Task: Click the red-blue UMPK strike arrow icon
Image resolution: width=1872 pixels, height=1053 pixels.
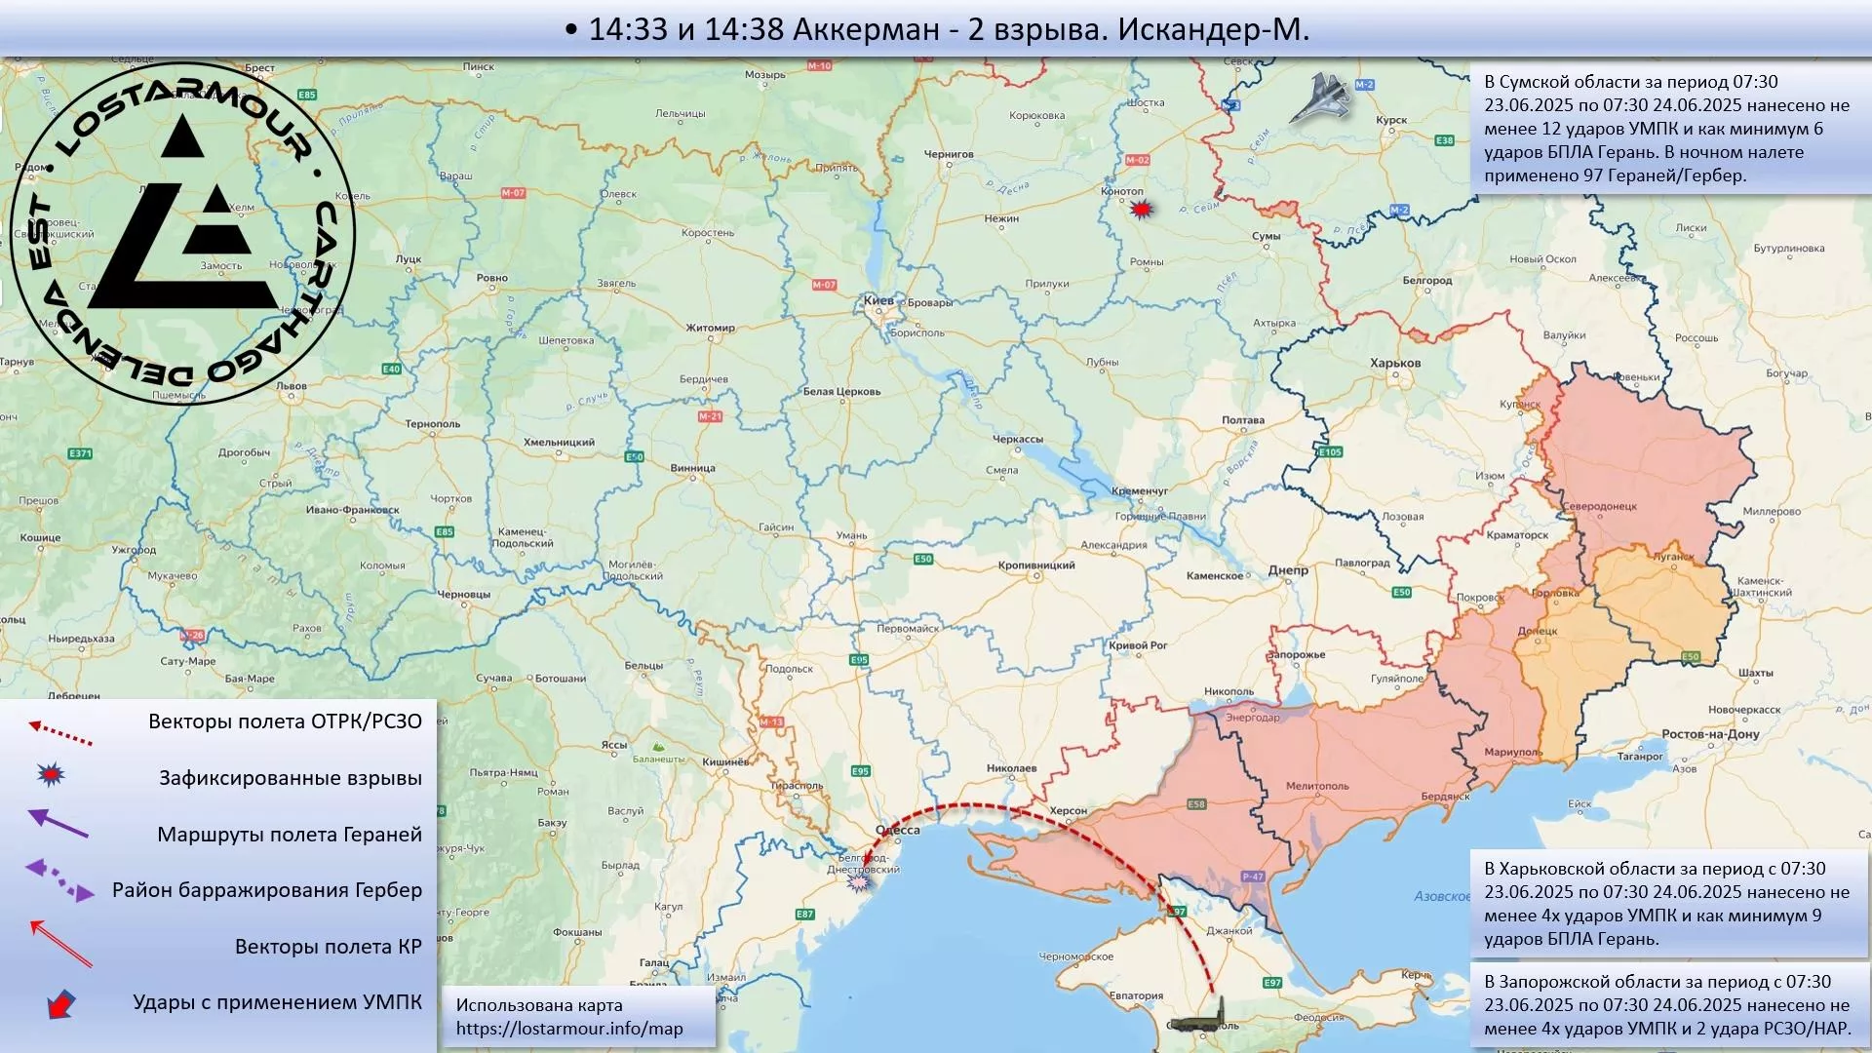Action: point(60,1003)
